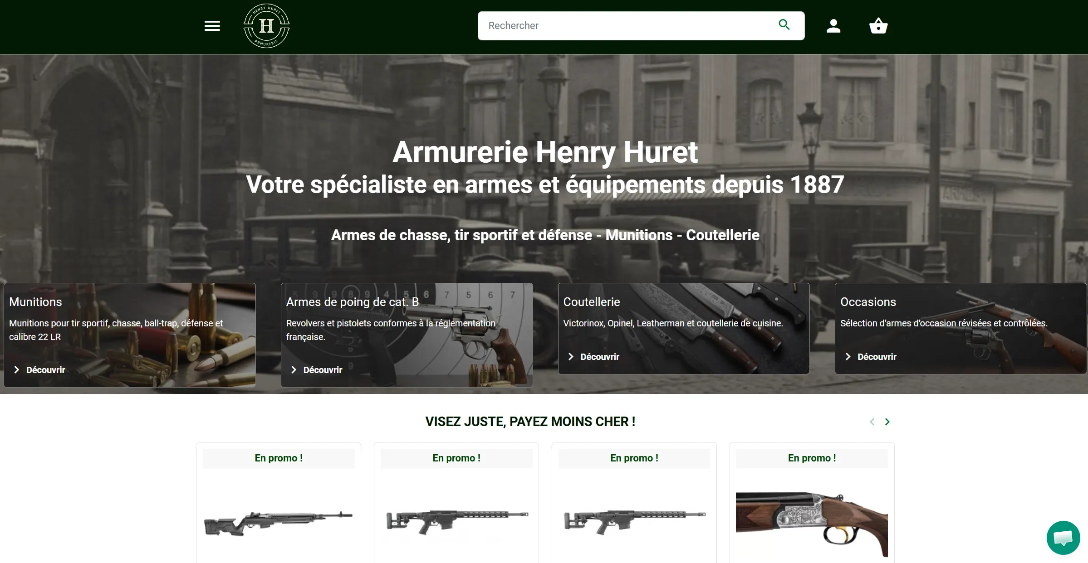Click 'Sélection d'armes d'occasion' description

(944, 323)
